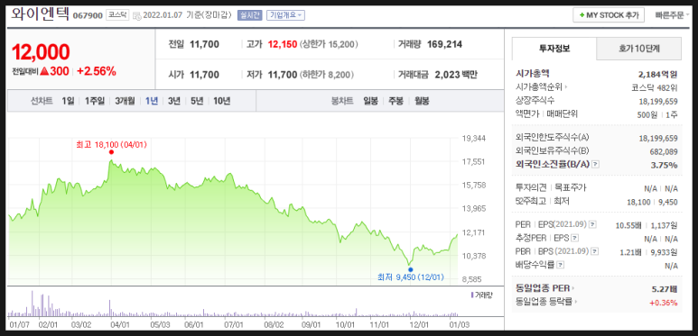The height and width of the screenshot is (336, 698).
Task: Click the 투자의견 label
Action: coord(531,187)
